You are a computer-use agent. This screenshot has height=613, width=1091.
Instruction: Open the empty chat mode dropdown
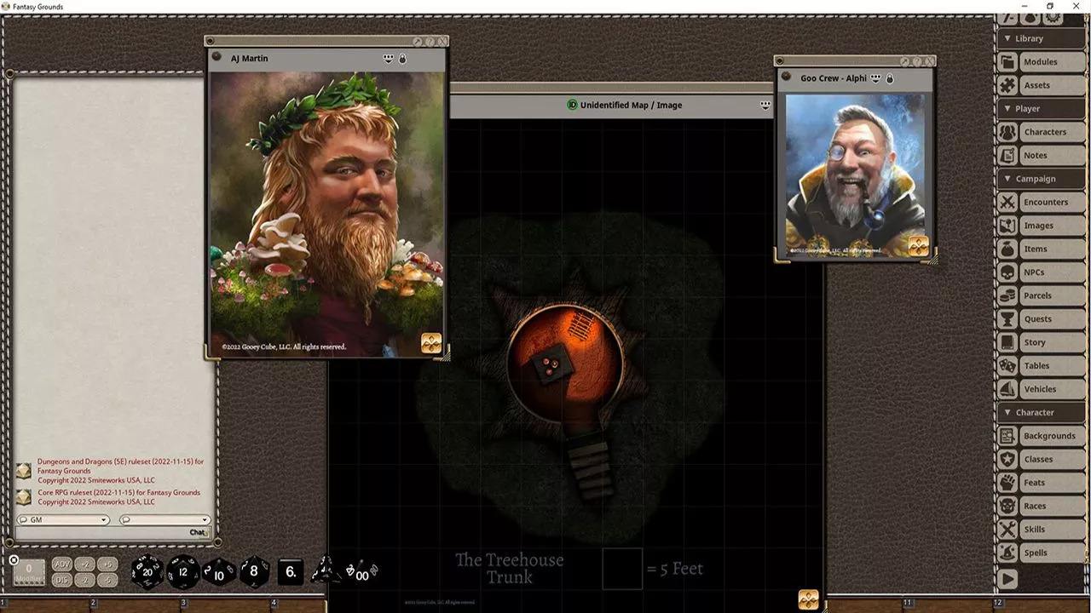[165, 519]
